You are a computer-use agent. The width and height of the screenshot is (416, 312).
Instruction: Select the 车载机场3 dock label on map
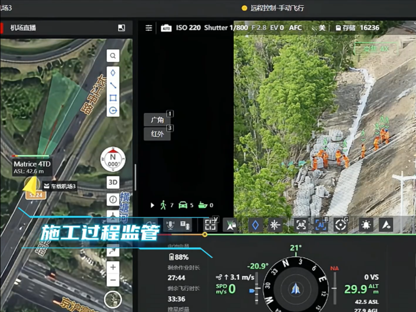tap(60, 186)
